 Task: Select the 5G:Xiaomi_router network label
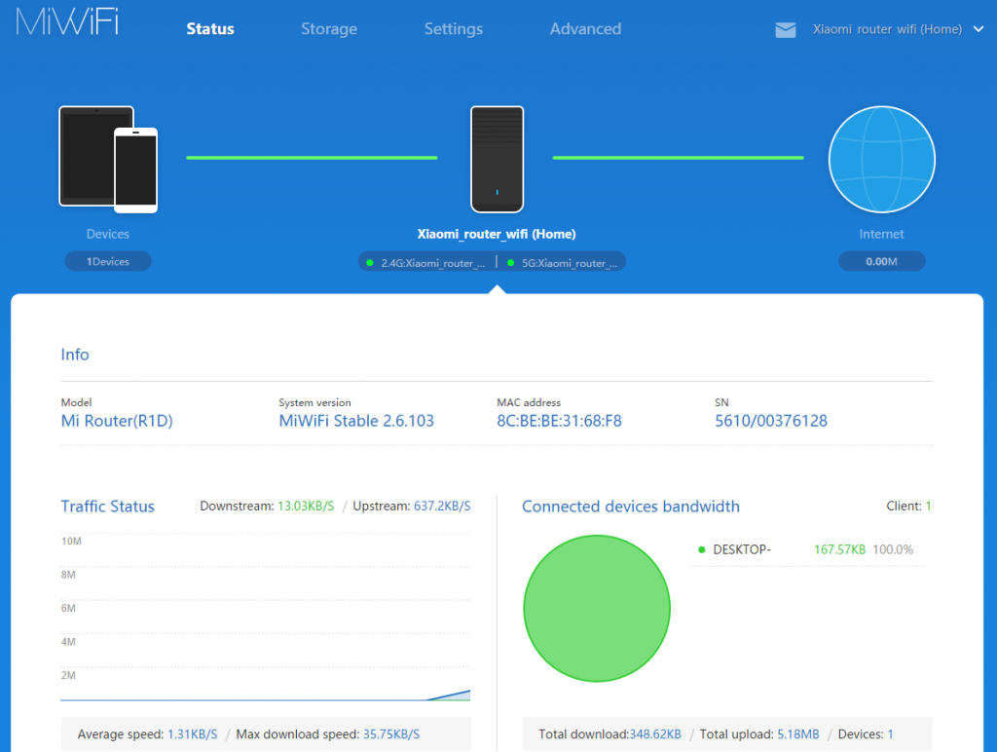tap(570, 262)
